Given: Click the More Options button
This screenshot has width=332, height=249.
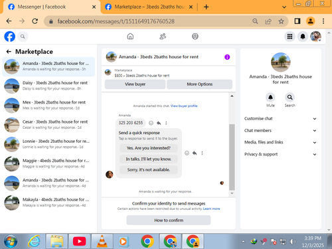Looking at the screenshot, I should (x=199, y=84).
